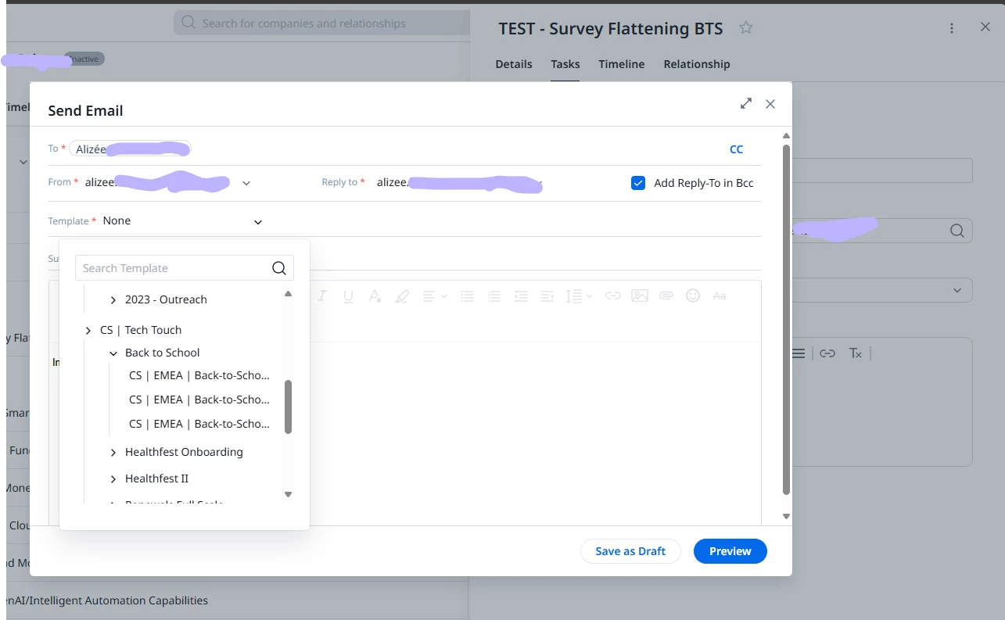Click the insert image icon in editor toolbar
The width and height of the screenshot is (1005, 620).
click(x=640, y=296)
